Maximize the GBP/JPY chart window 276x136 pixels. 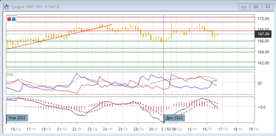click(255, 6)
